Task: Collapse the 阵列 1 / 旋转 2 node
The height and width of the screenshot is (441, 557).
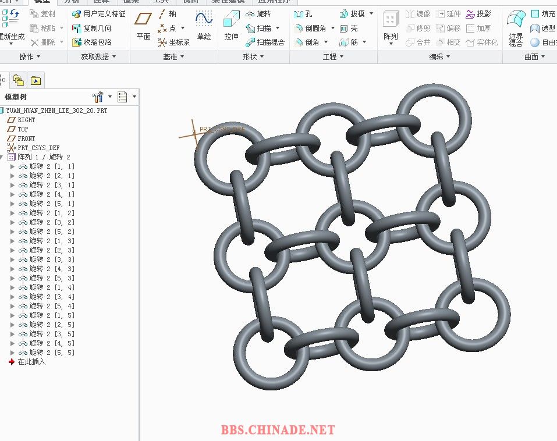Action: point(2,157)
